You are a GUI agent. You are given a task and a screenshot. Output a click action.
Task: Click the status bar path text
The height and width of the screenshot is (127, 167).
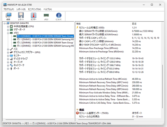(57, 123)
